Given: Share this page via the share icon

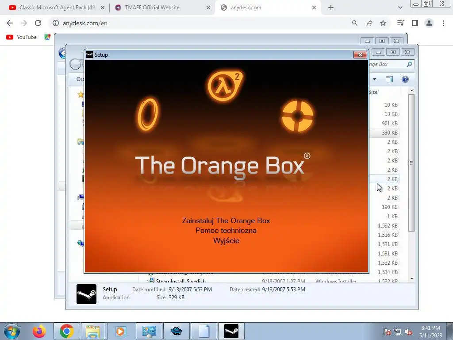Looking at the screenshot, I should pyautogui.click(x=369, y=23).
